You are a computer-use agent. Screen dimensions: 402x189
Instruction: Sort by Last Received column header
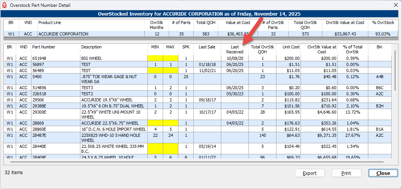(234, 50)
